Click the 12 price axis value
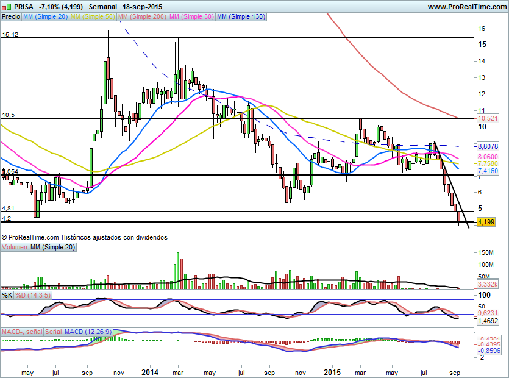Viewport: 509px width, 378px height. pos(482,94)
